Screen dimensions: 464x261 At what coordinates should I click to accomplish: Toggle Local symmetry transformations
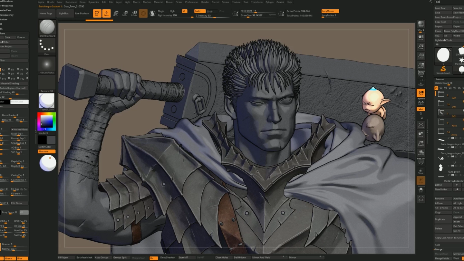coord(421,93)
